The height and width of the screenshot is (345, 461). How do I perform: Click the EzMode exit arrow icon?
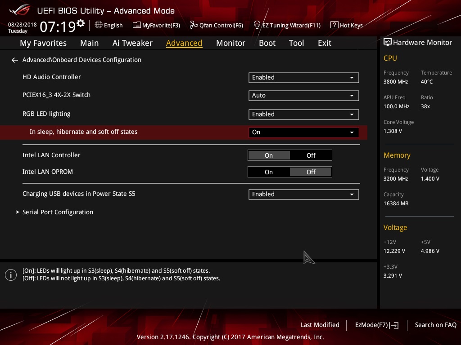point(394,325)
